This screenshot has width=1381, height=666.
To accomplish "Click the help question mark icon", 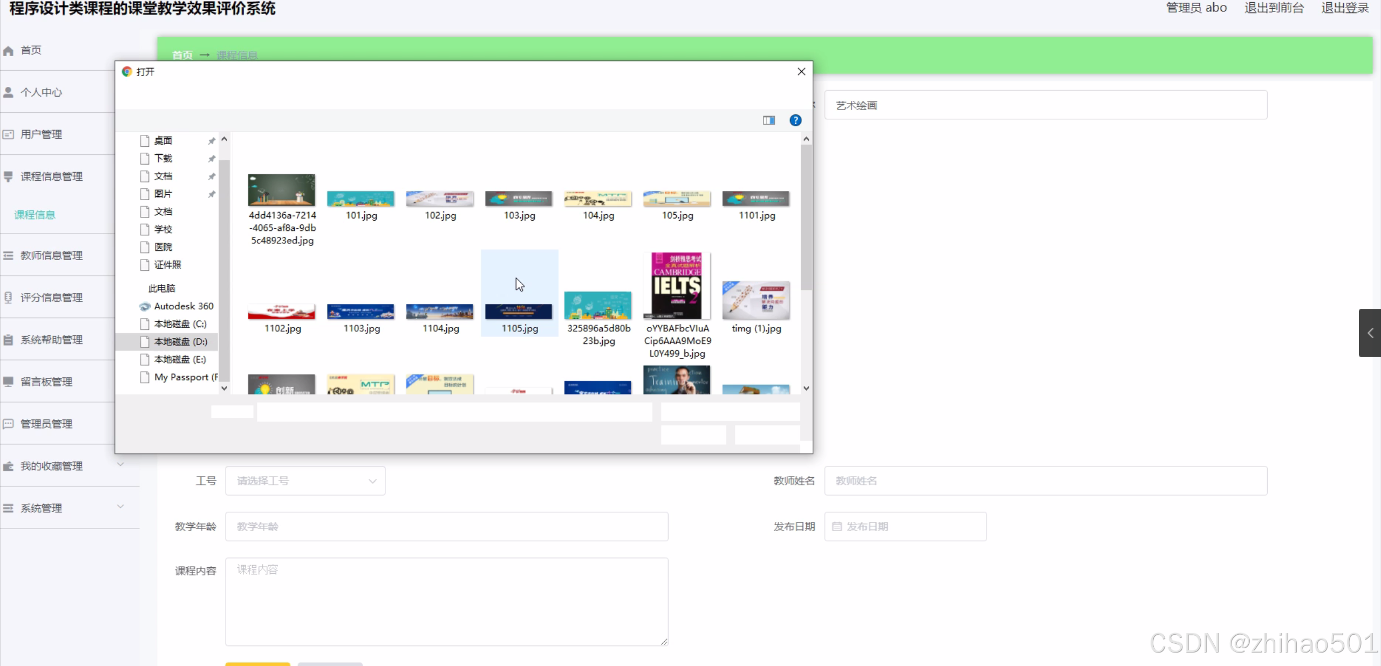I will point(795,120).
